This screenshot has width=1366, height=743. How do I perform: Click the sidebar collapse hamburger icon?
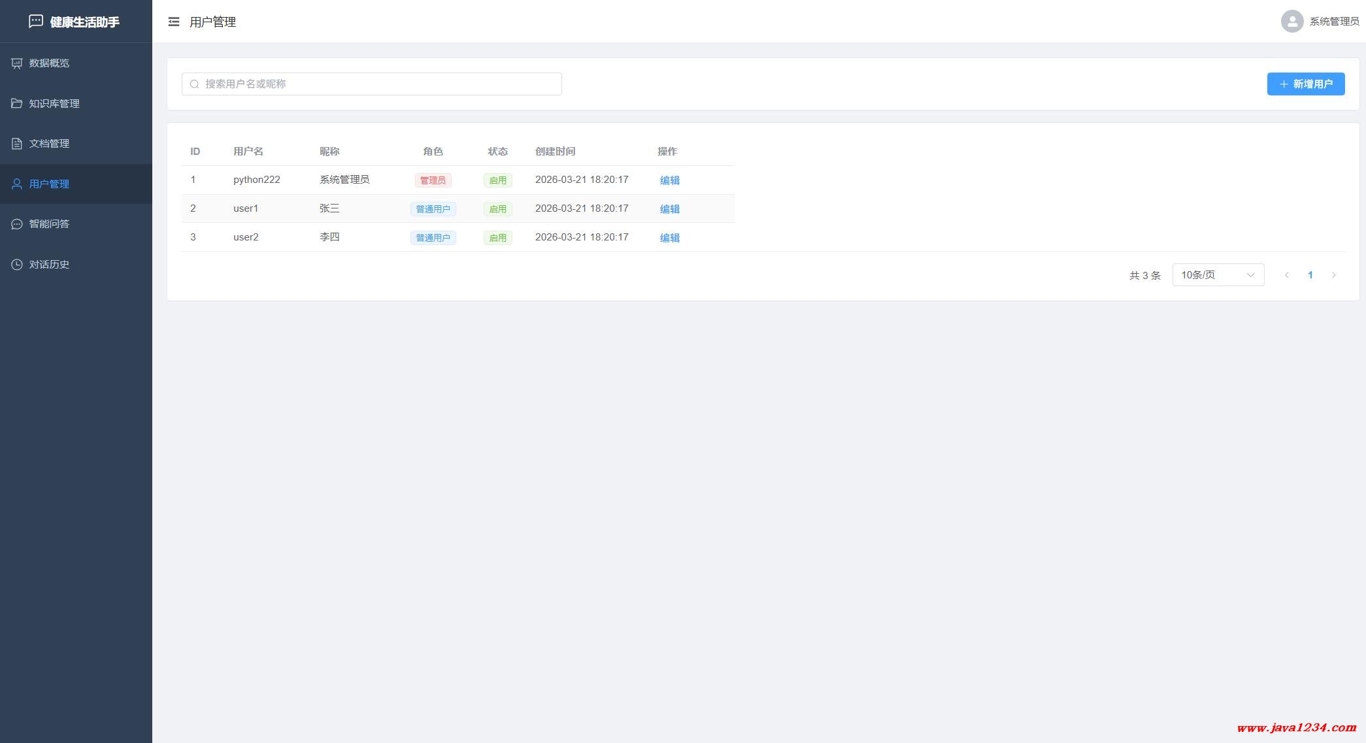[x=174, y=22]
